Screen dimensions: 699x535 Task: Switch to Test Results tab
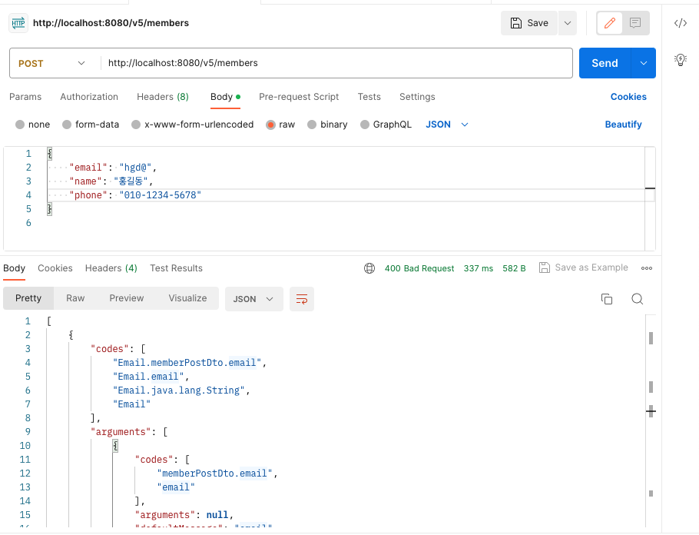pos(176,268)
